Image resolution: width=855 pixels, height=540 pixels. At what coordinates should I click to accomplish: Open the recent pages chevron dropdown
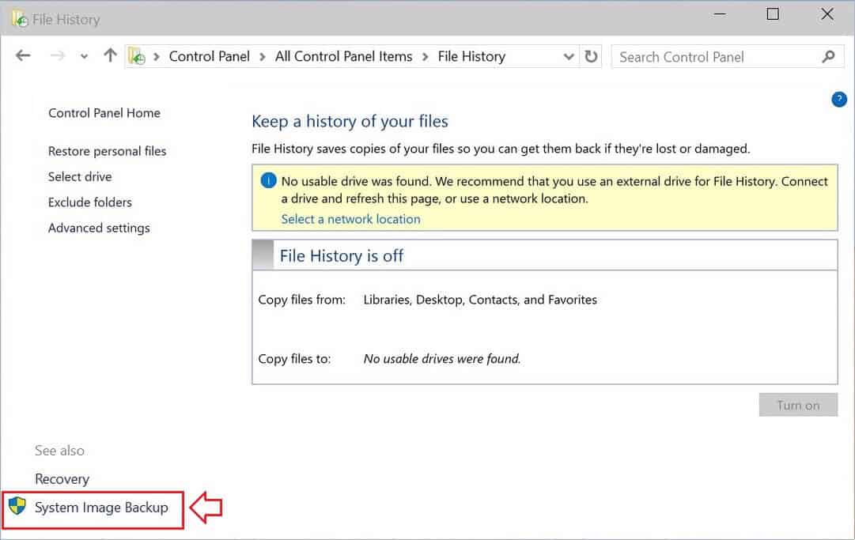click(x=83, y=56)
